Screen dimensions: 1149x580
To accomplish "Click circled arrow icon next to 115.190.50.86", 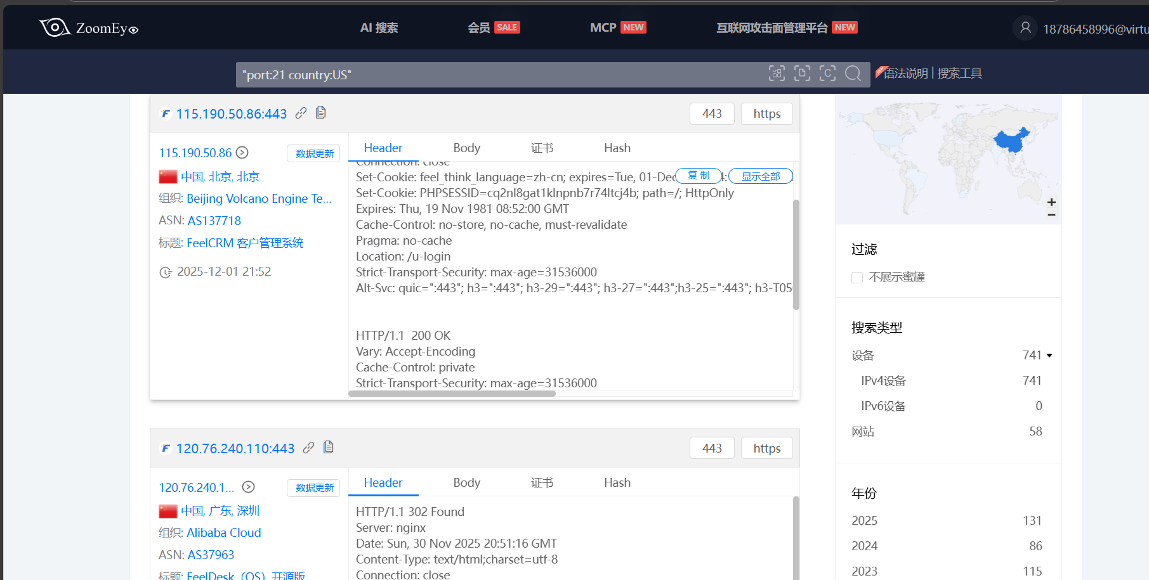I will tap(242, 153).
